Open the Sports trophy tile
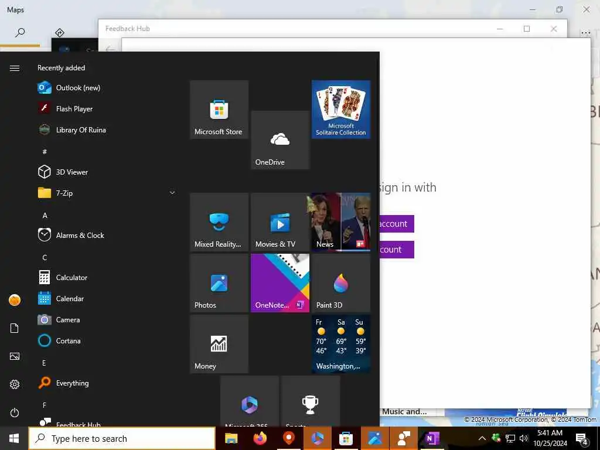 coord(311,401)
